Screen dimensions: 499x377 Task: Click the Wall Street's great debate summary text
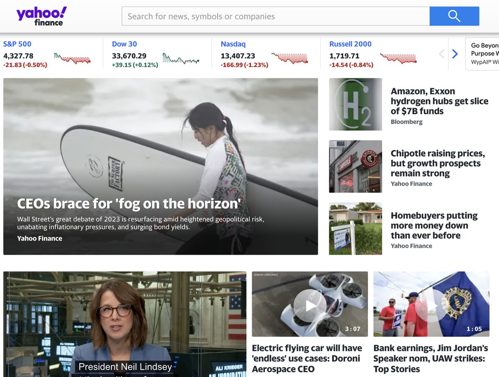[141, 223]
